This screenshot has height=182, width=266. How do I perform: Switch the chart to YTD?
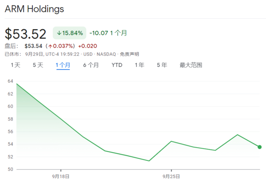(117, 65)
